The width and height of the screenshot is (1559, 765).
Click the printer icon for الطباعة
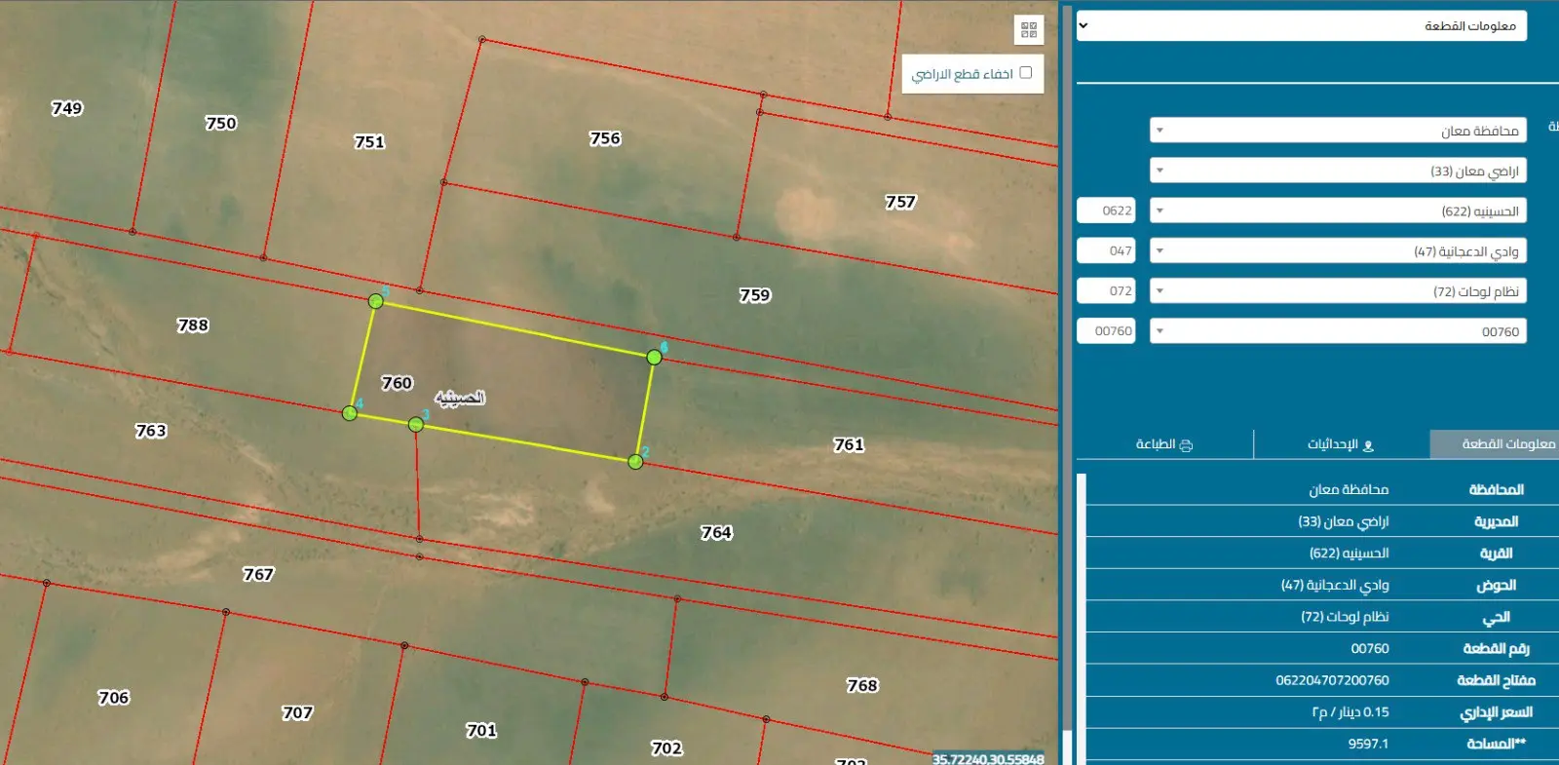[x=1186, y=445]
